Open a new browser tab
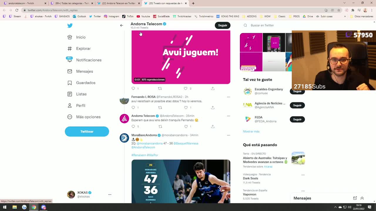This screenshot has height=211, width=376. pyautogui.click(x=193, y=3)
